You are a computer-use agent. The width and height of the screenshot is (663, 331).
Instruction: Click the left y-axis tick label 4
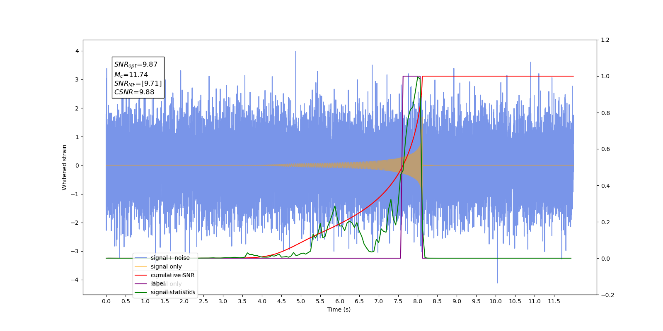click(77, 51)
